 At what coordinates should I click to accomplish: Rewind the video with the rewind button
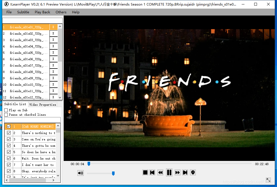tap(160, 172)
